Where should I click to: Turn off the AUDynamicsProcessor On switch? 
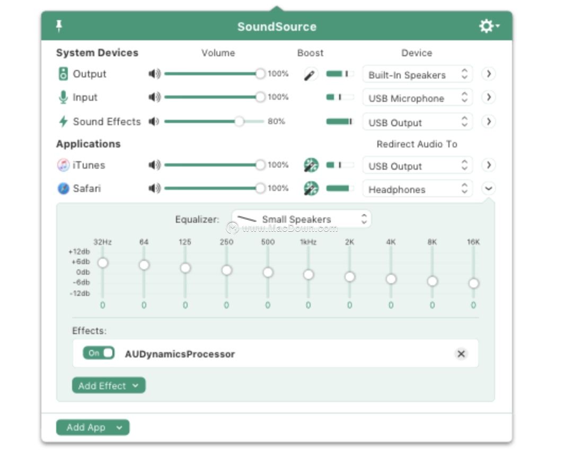[99, 353]
